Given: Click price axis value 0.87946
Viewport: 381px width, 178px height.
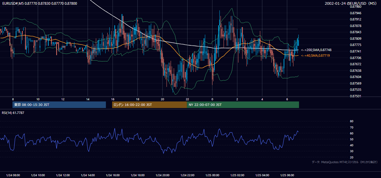Looking at the screenshot, I should (x=356, y=13).
